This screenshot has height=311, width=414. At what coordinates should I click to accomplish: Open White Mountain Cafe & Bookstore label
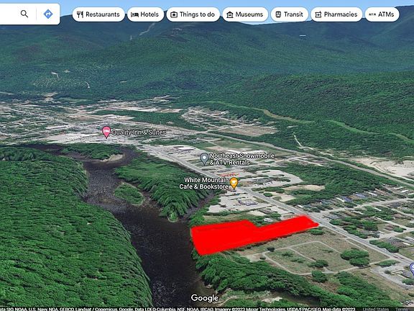[204, 184]
